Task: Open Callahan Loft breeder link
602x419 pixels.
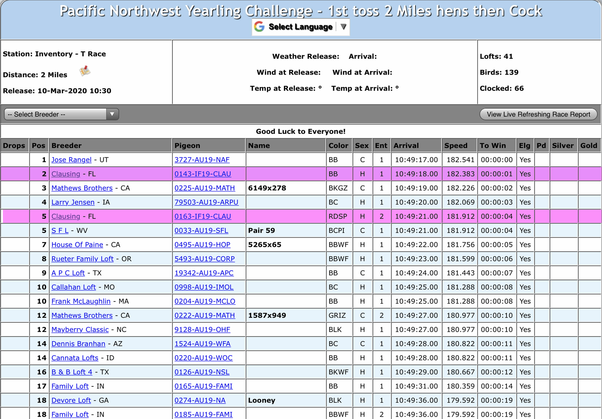Action: point(74,287)
